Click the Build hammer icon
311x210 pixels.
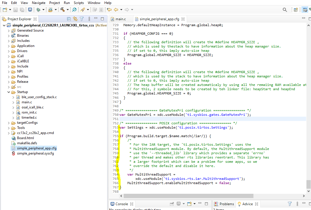click(x=62, y=10)
